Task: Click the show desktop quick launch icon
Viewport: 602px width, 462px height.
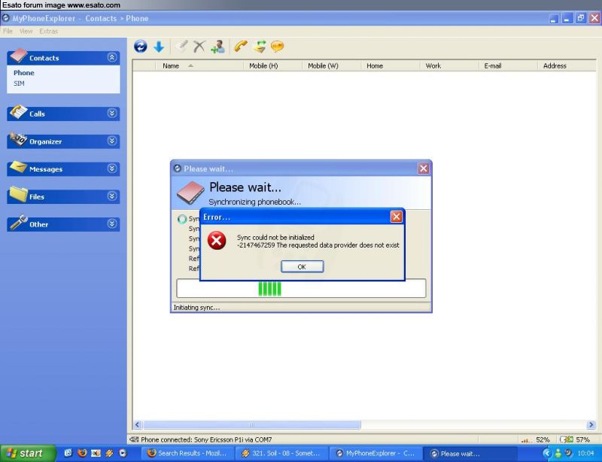Action: click(68, 453)
